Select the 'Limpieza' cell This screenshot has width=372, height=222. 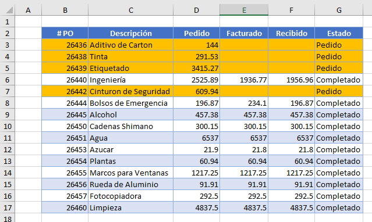click(131, 207)
